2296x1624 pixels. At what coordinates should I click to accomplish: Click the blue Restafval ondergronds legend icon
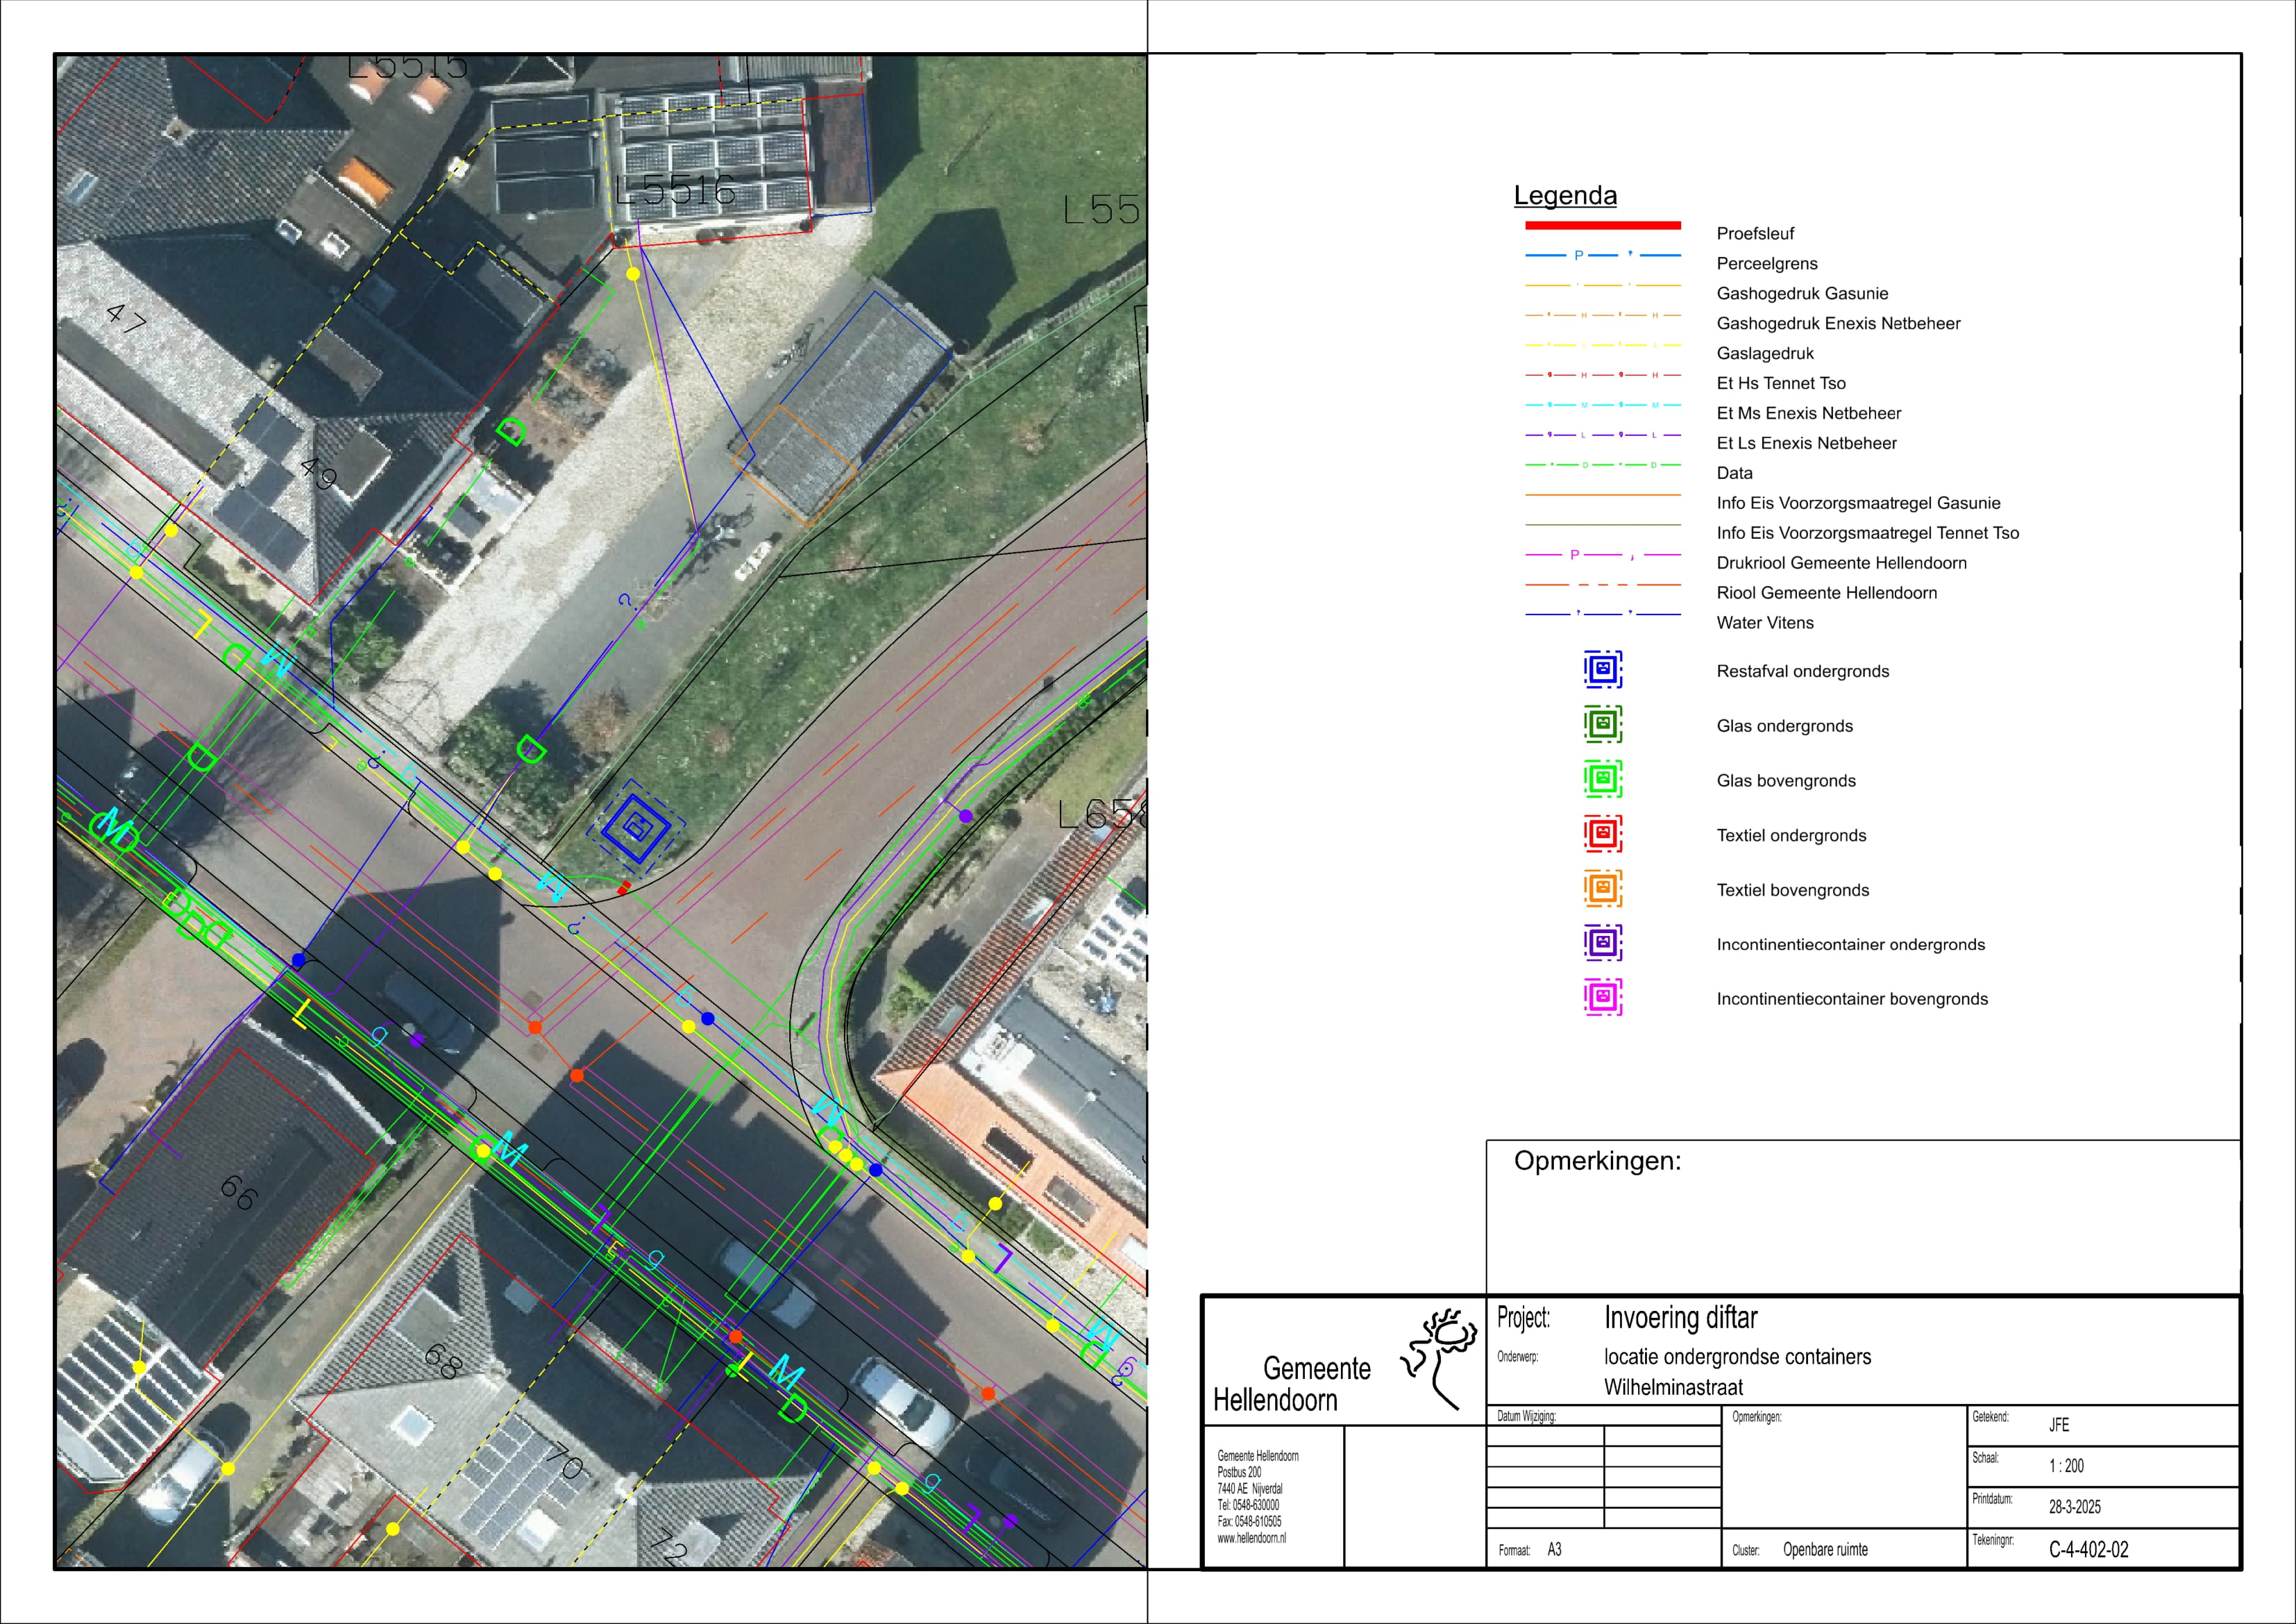pos(1602,669)
